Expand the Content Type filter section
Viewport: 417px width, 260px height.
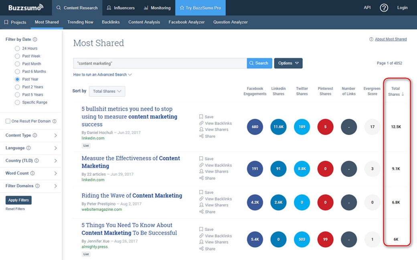tap(55, 136)
